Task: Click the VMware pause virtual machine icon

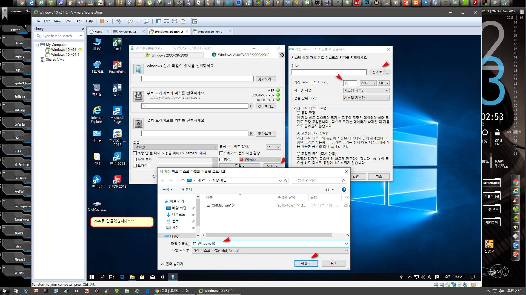Action: [102, 21]
